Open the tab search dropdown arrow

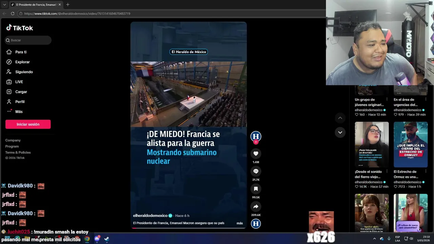click(4, 5)
